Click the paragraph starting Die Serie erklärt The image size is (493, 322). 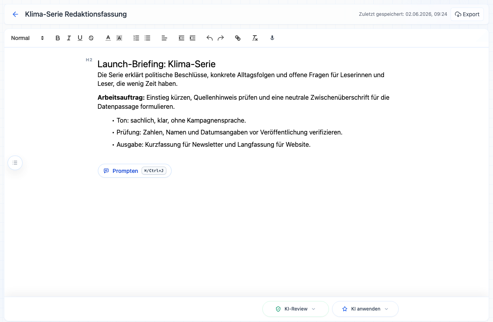pyautogui.click(x=241, y=80)
